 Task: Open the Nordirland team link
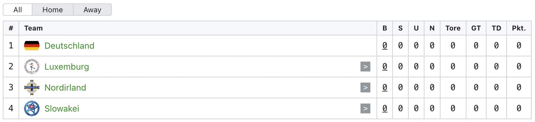coord(65,87)
